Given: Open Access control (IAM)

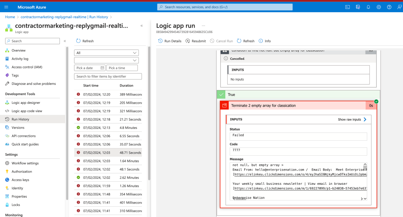Looking at the screenshot, I should tap(27, 67).
